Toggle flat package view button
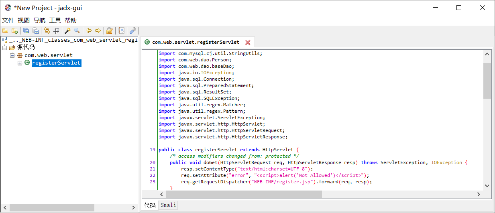The image size is (495, 213). (56, 30)
